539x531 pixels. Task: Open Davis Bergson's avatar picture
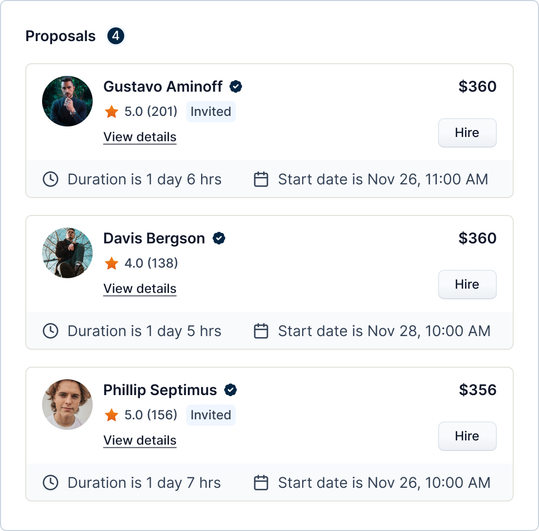pos(67,253)
